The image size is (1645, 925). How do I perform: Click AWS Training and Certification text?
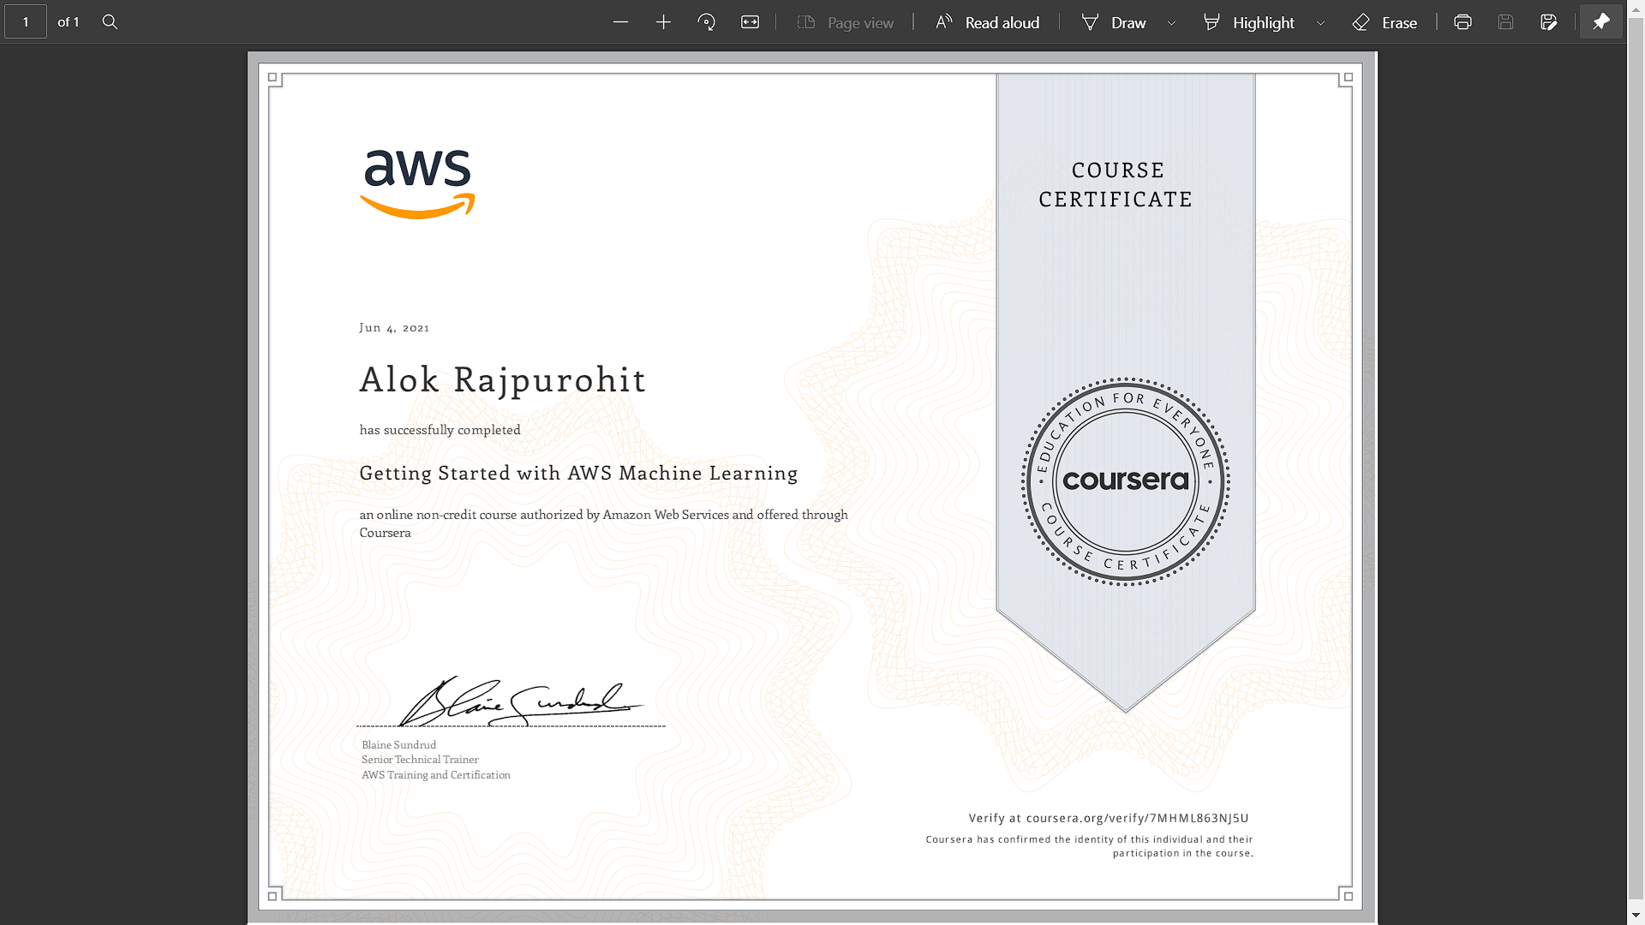point(435,775)
